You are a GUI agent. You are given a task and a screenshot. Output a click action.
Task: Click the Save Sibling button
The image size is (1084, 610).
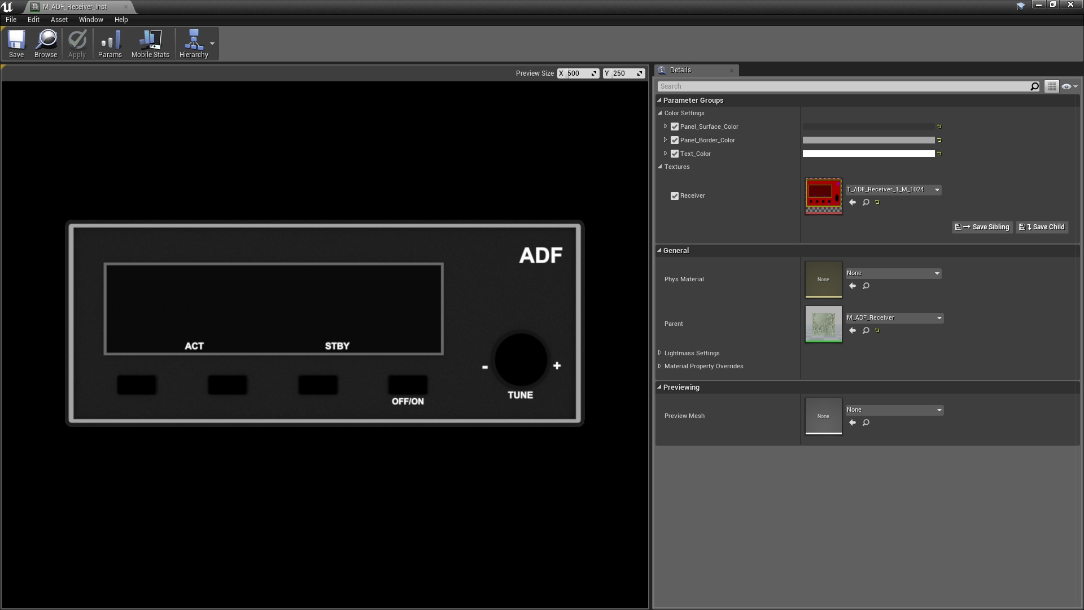982,226
